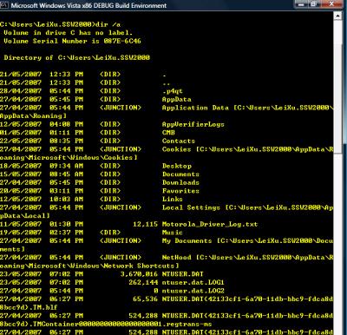347x335 pixels.
Task: Click the 'CMB' directory name
Action: click(168, 133)
